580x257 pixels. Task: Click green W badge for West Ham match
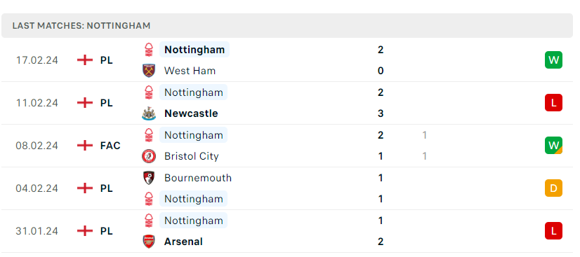tap(553, 60)
